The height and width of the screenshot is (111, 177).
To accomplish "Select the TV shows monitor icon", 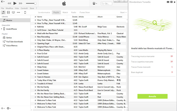I will (x=13, y=12).
